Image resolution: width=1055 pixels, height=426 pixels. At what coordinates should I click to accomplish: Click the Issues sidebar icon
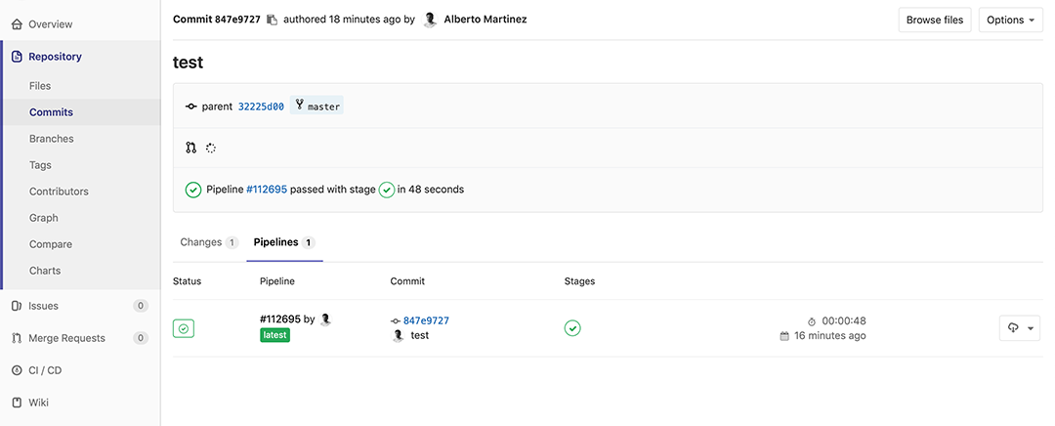coord(17,306)
